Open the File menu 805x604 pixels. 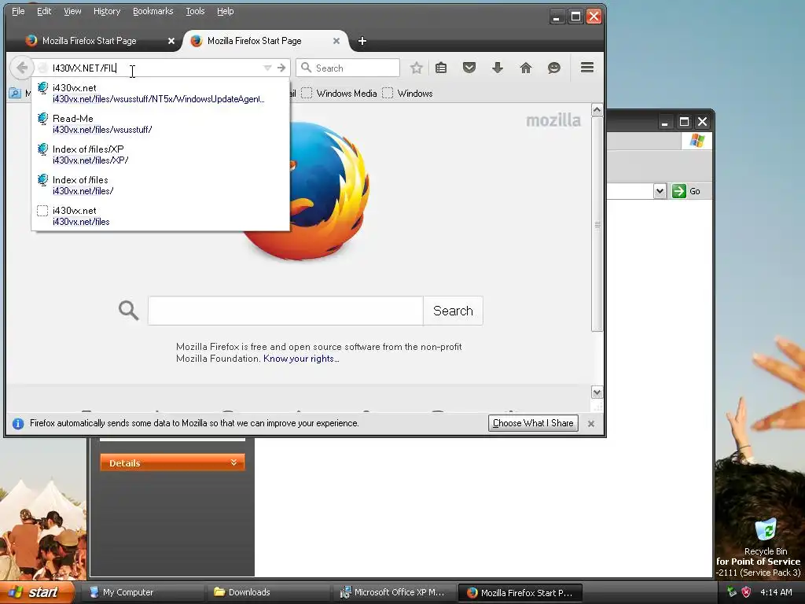[x=18, y=11]
